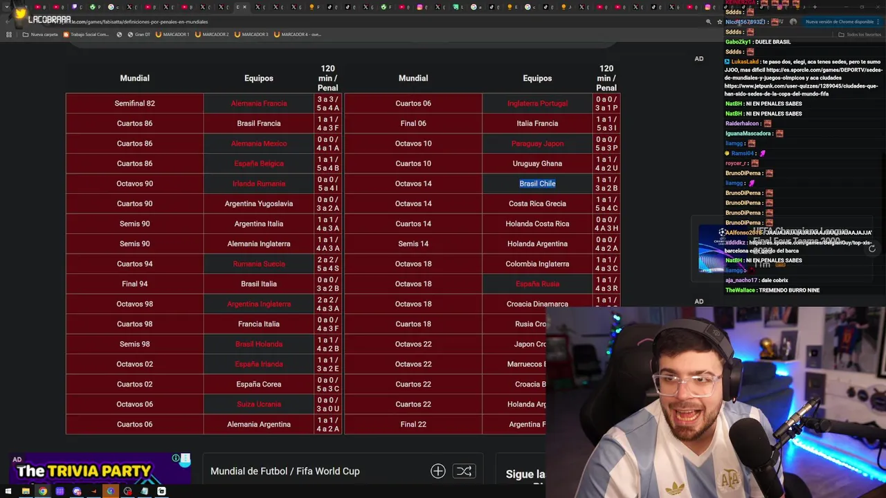Click the Alemania Mexico cell
Image resolution: width=886 pixels, height=498 pixels.
pos(259,143)
